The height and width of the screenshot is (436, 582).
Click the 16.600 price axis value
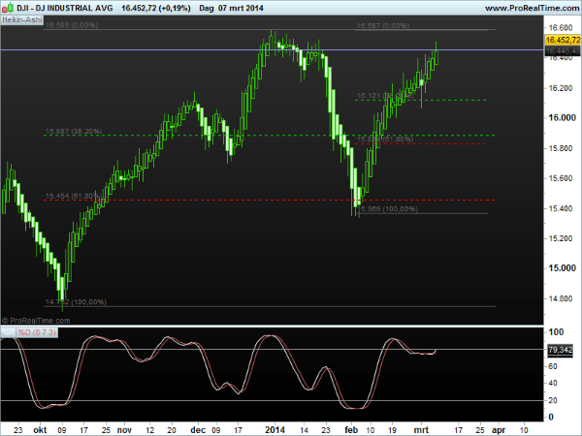pos(561,28)
